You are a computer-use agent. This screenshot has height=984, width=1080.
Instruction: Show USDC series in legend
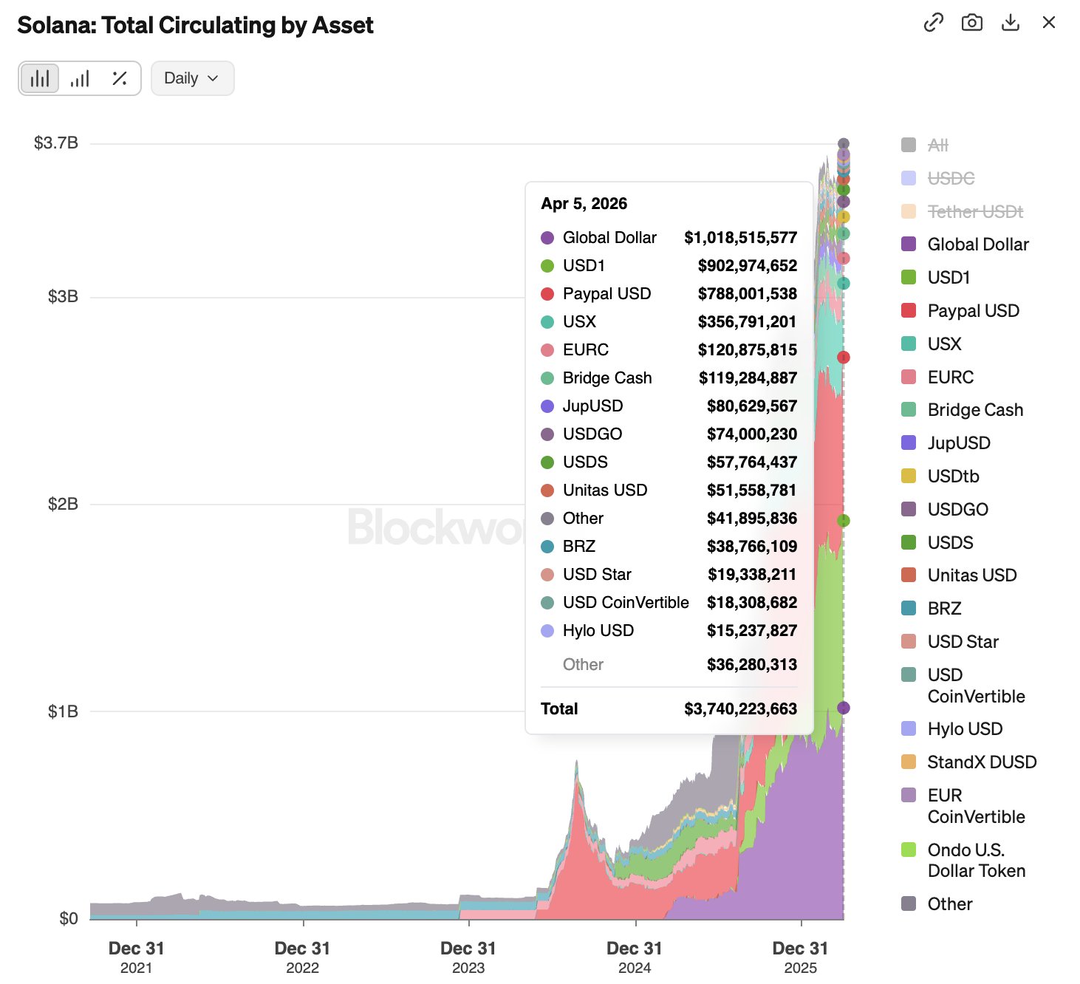pyautogui.click(x=951, y=179)
